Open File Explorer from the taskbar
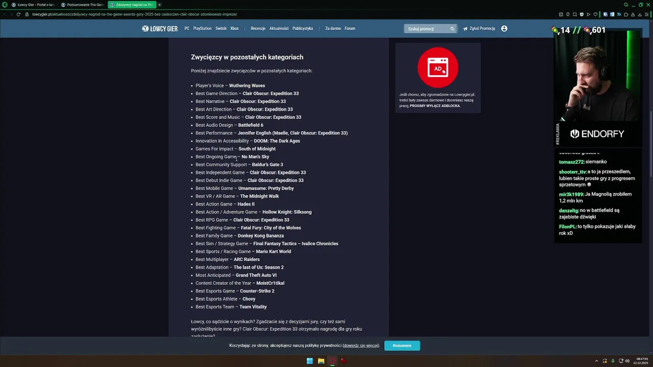653x367 pixels. pyautogui.click(x=321, y=361)
